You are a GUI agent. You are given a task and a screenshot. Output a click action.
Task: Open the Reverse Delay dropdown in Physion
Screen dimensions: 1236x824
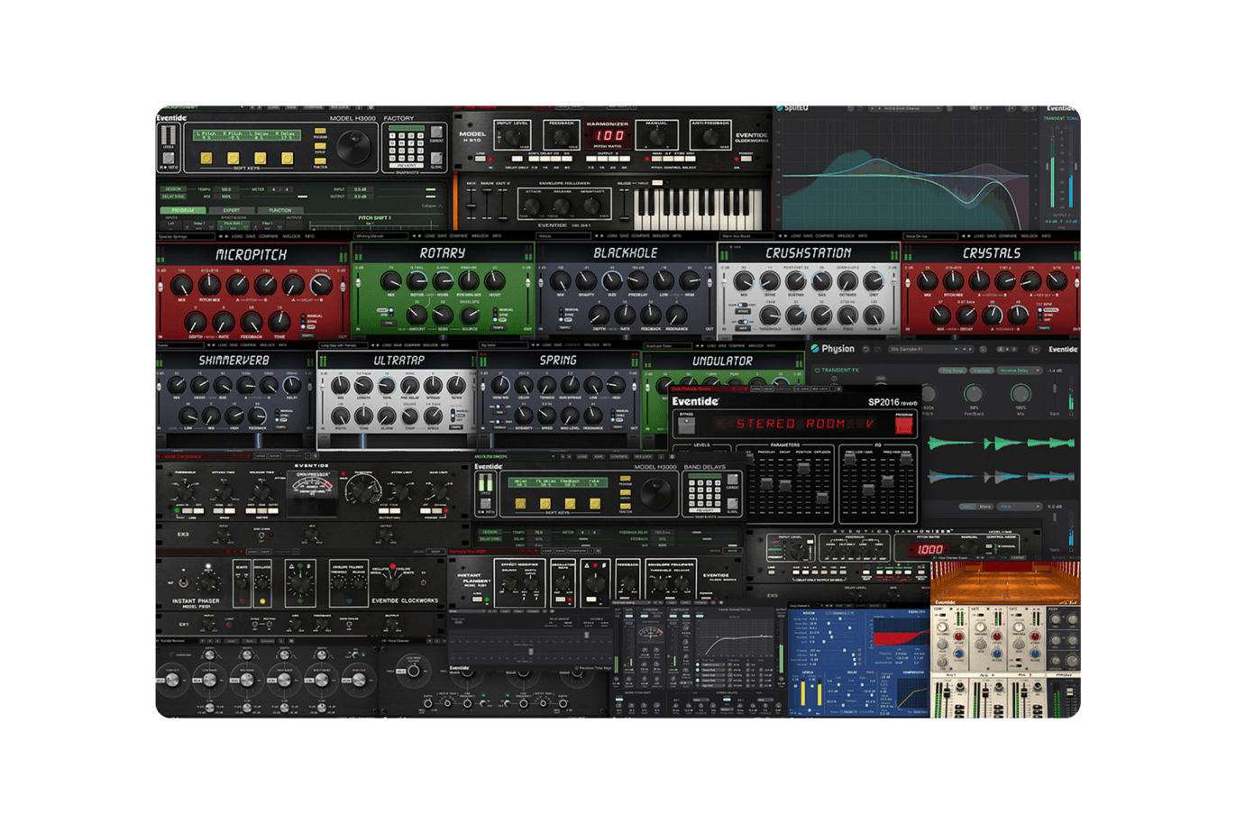tap(1020, 371)
